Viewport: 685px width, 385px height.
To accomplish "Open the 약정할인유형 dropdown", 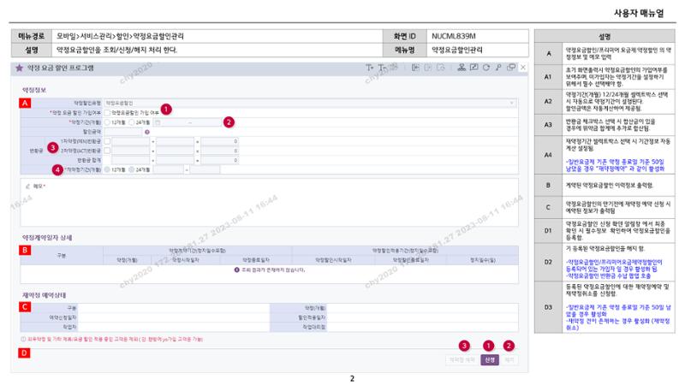I will 310,103.
